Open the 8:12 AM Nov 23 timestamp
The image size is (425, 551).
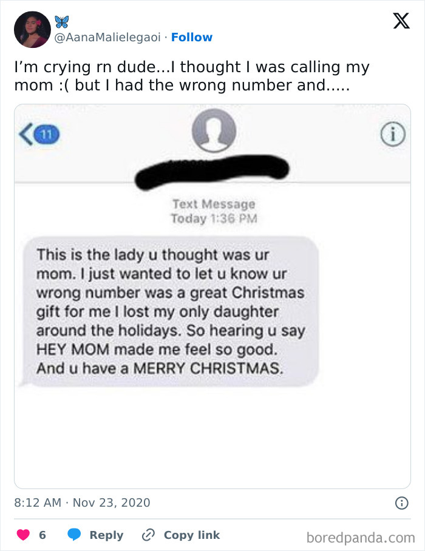(82, 502)
